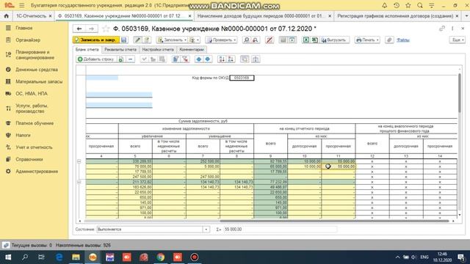Open the ОС, НМА, НПА section
Screen dimensions: 470x264
pos(32,94)
